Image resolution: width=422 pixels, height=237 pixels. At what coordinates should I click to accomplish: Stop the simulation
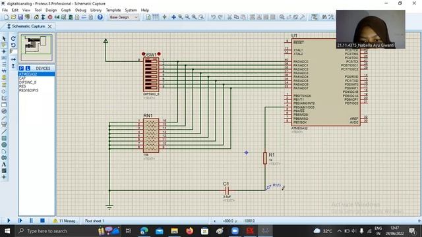42,221
